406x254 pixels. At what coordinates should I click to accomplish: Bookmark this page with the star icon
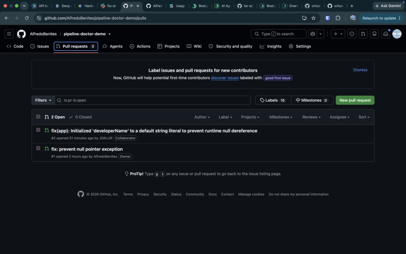coord(313,18)
